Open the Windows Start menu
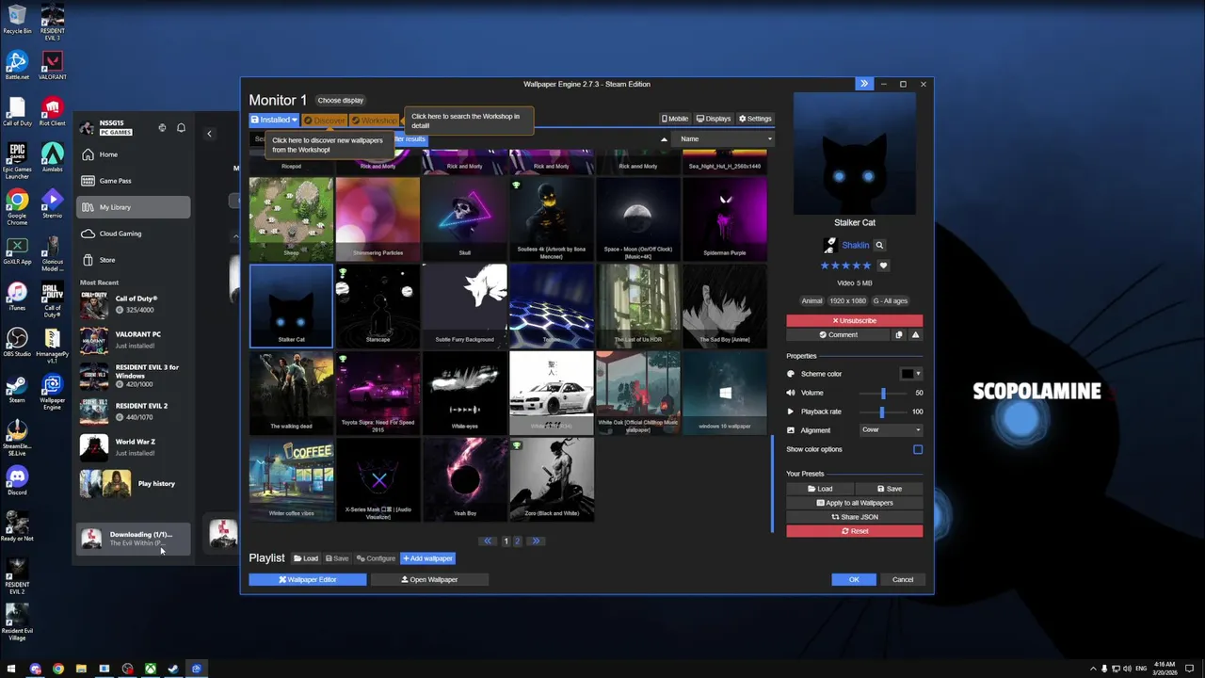This screenshot has height=678, width=1205. [12, 670]
